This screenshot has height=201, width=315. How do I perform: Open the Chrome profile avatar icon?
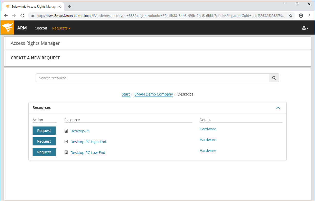[301, 16]
